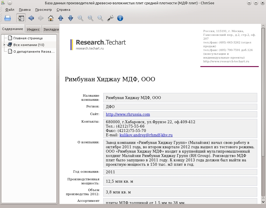
Task: Toggle the sidebar panel button
Action: [21, 18]
